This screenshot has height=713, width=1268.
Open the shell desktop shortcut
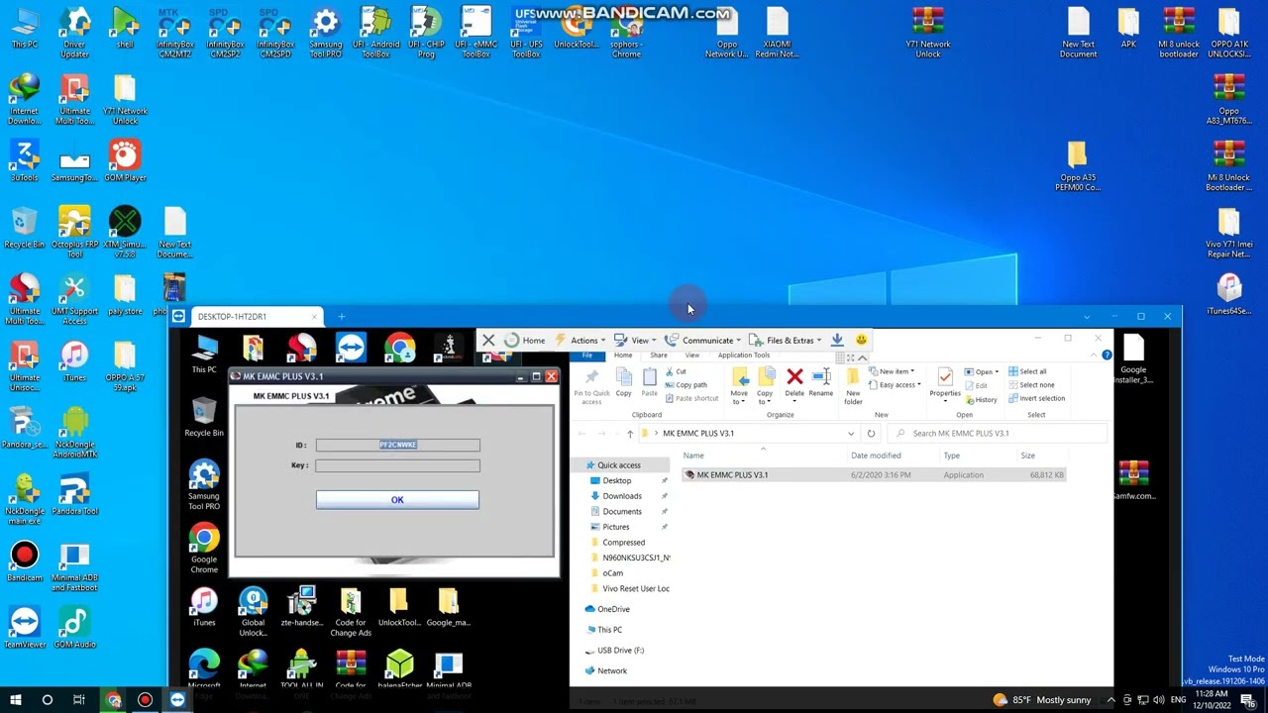click(125, 28)
